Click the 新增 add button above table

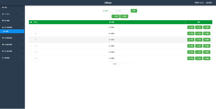tap(116, 16)
